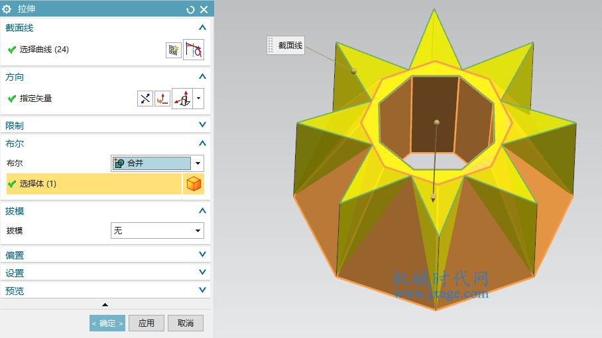
Task: Click the inferred vector icon
Action: click(x=182, y=99)
